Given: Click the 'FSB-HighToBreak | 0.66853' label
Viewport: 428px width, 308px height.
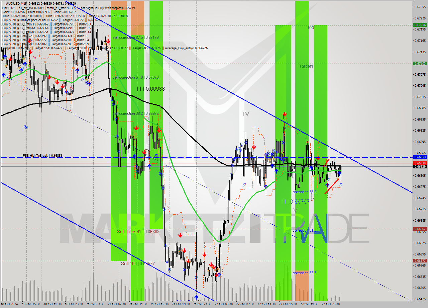Looking at the screenshot, I should 42,156.
